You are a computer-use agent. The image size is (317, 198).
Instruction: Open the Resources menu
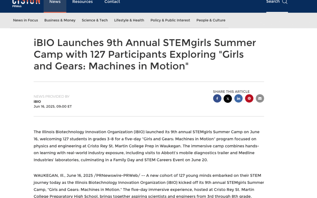coord(82,2)
